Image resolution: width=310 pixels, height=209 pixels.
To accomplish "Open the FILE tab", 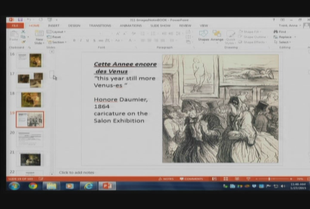I will tap(15, 25).
